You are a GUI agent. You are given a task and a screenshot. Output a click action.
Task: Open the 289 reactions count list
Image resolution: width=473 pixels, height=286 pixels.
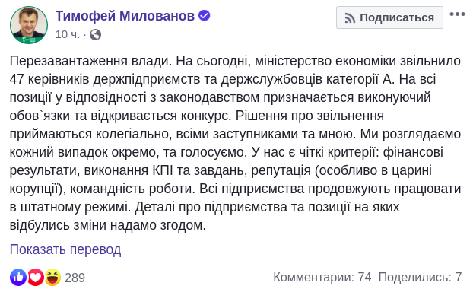tap(75, 278)
